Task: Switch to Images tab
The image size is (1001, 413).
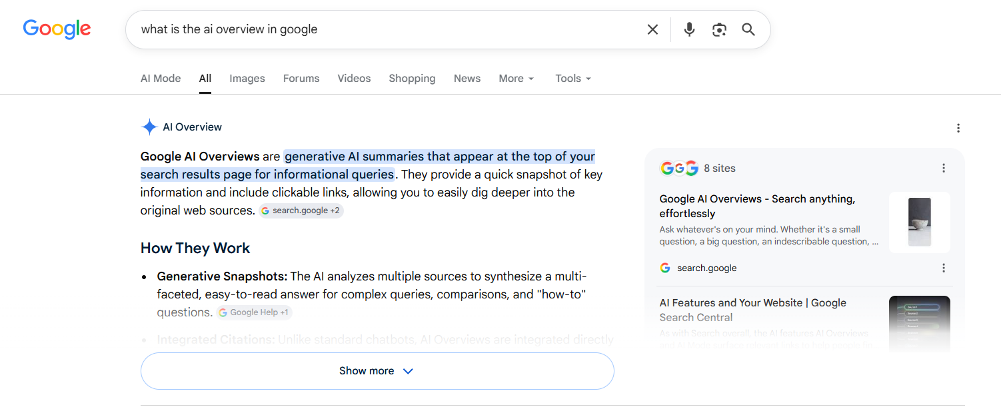Action: pos(247,79)
